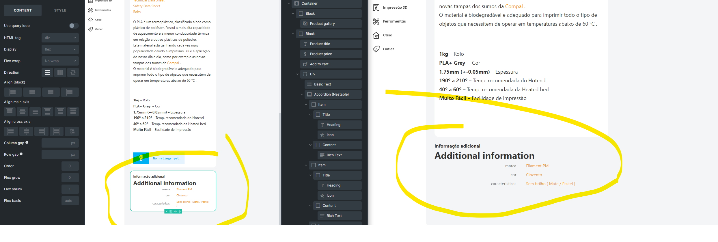Select Basic Text in structure panel
718x242 pixels.
point(333,84)
